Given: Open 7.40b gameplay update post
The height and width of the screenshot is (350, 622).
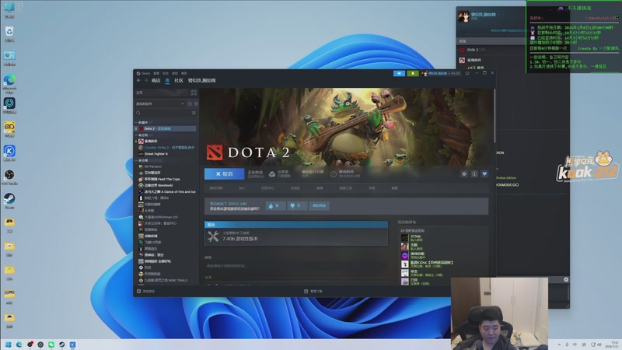Looking at the screenshot, I should click(x=240, y=239).
